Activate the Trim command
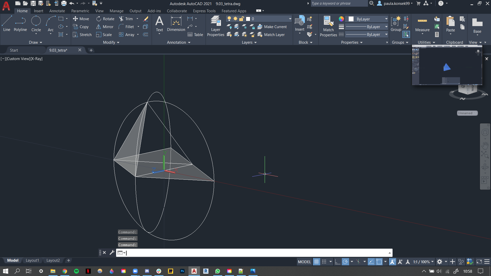Screen dimensions: 491x276 [x=126, y=19]
